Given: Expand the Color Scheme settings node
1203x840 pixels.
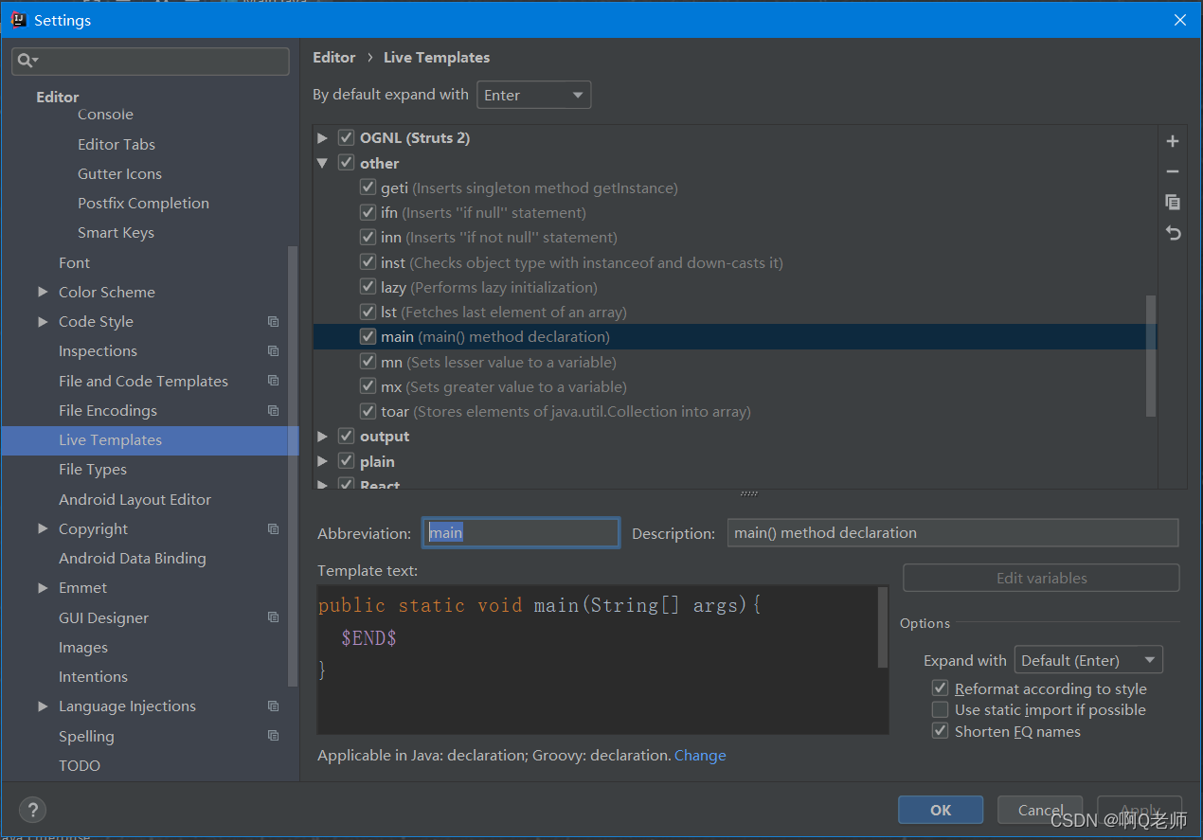Looking at the screenshot, I should 43,292.
